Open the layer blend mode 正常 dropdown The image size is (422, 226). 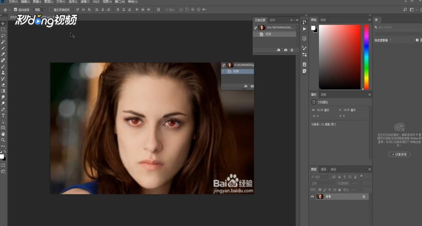point(323,183)
